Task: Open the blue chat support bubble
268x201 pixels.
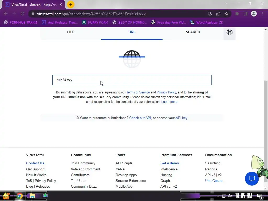Action: (x=252, y=178)
